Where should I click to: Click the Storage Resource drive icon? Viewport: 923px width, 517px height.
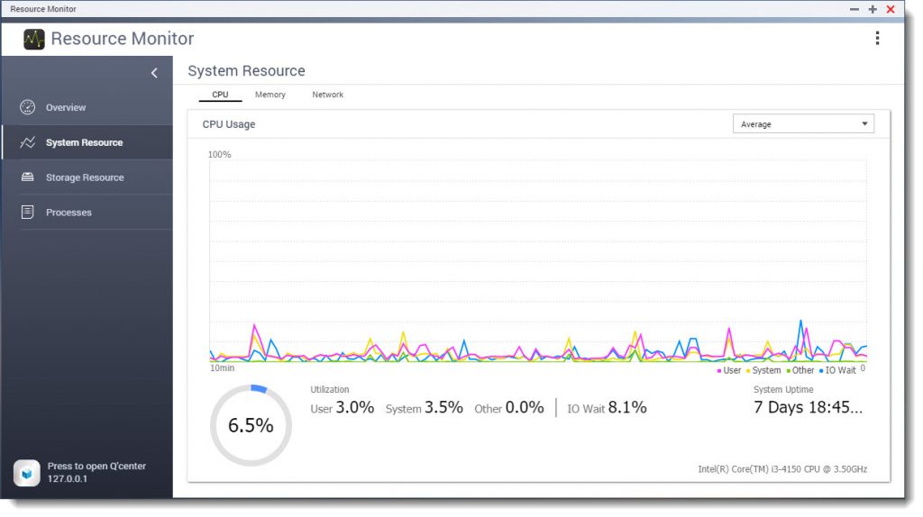[28, 177]
